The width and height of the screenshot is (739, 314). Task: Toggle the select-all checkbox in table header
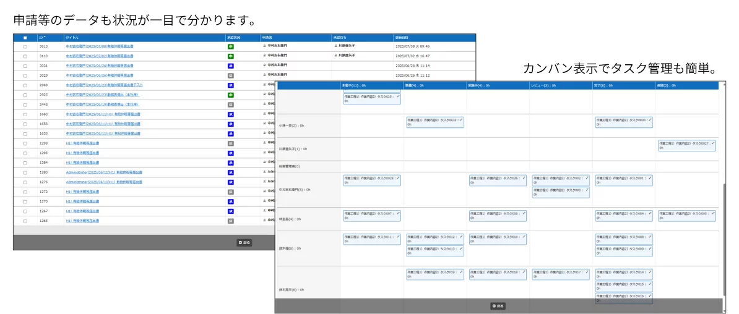pyautogui.click(x=25, y=38)
